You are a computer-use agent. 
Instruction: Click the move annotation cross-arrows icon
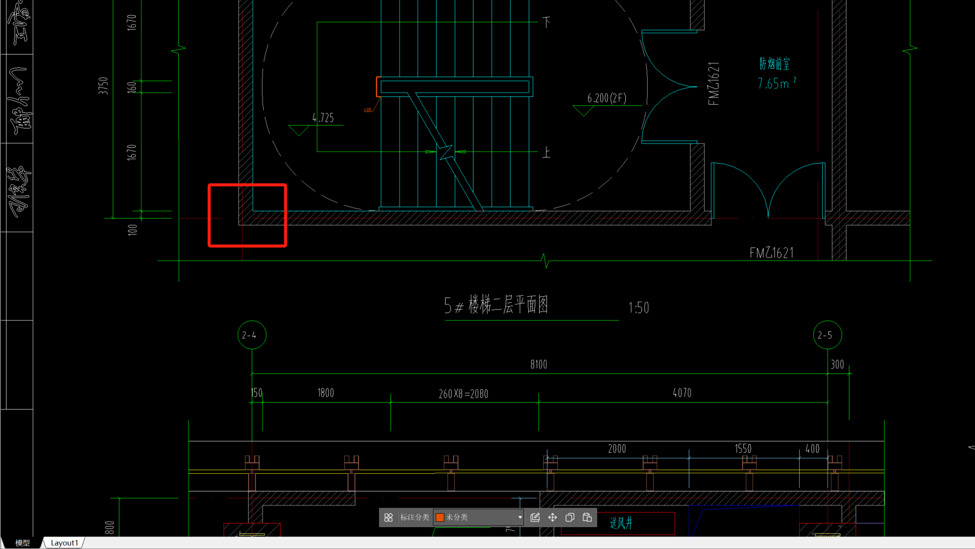[x=552, y=517]
